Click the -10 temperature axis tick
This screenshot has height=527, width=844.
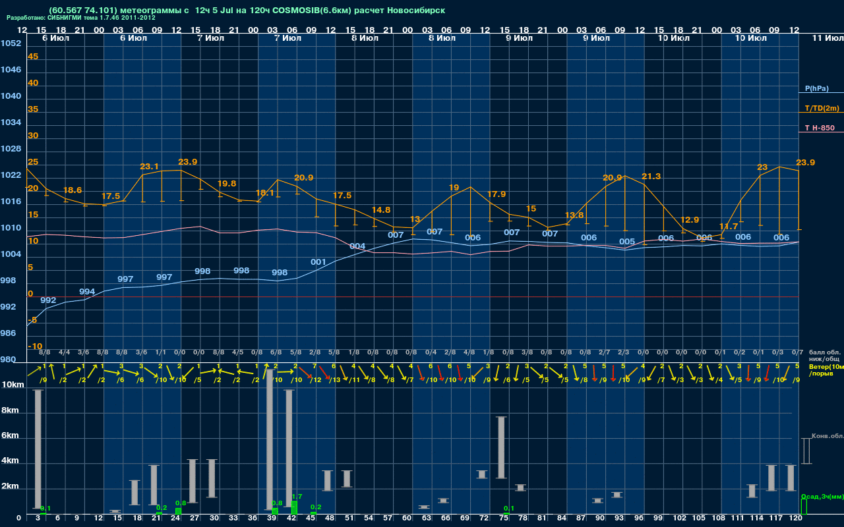[35, 347]
